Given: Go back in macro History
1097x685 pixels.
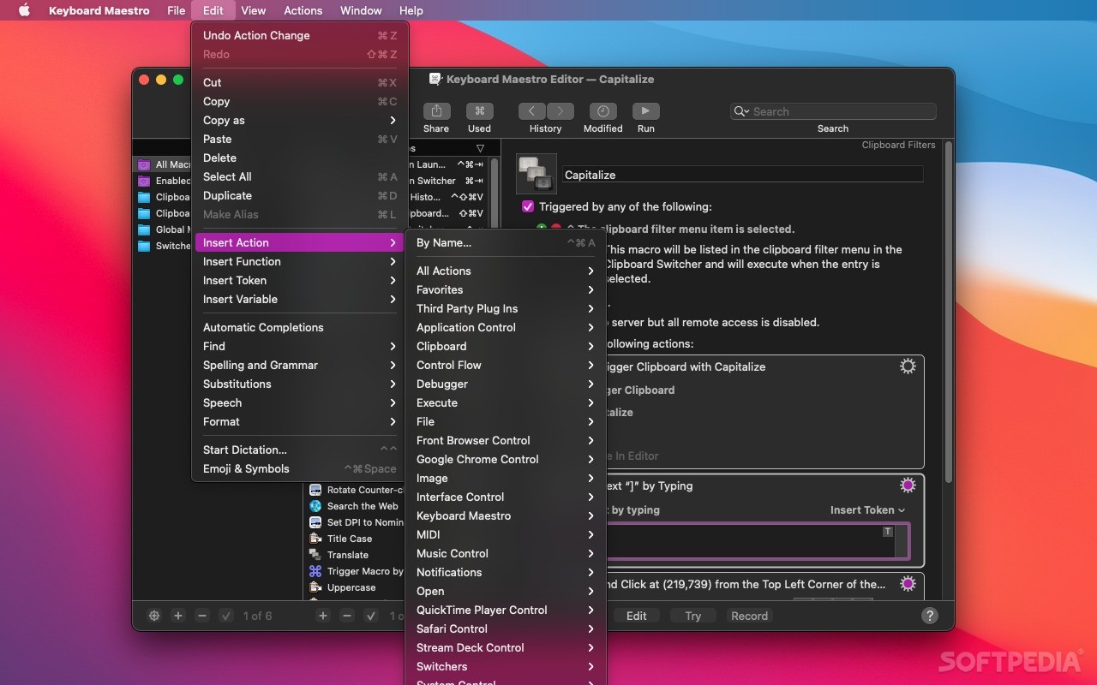Looking at the screenshot, I should pyautogui.click(x=531, y=111).
